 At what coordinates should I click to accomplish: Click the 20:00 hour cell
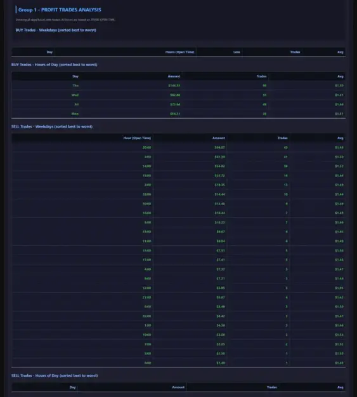(x=146, y=147)
